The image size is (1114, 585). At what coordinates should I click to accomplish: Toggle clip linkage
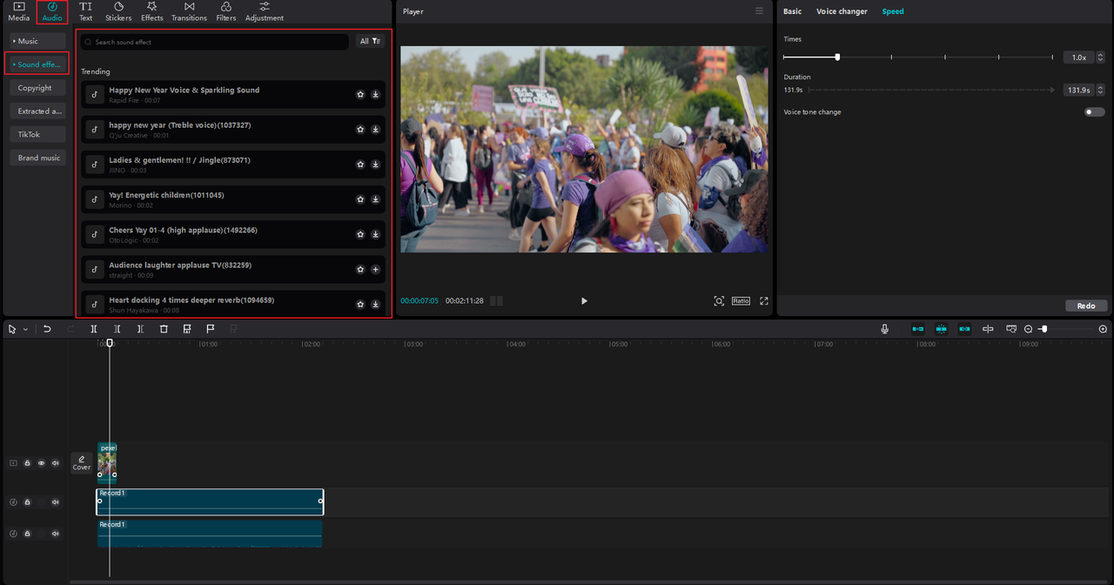964,329
